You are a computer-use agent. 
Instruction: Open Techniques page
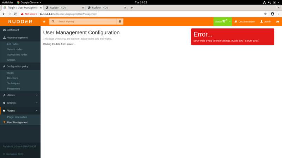point(13,84)
